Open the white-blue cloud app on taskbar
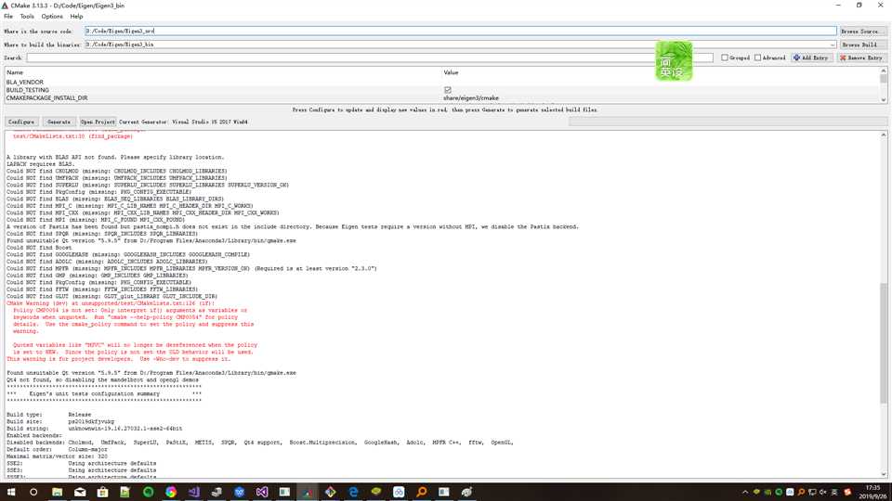 (x=399, y=492)
